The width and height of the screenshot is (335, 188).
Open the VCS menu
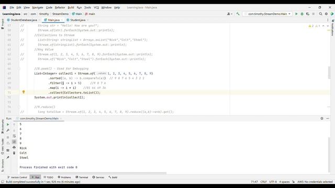96,7
